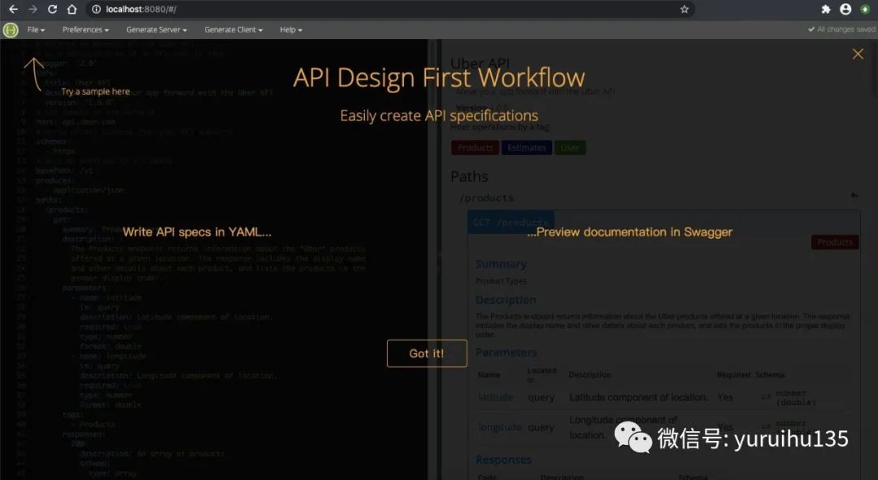Click the Responses heading in preview
The width and height of the screenshot is (878, 480).
pos(503,460)
